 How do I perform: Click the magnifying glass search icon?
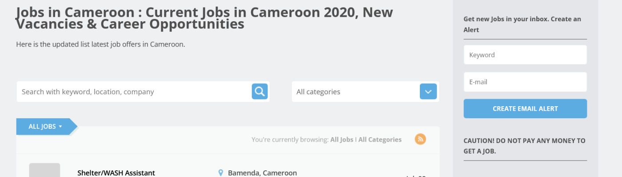(x=260, y=92)
